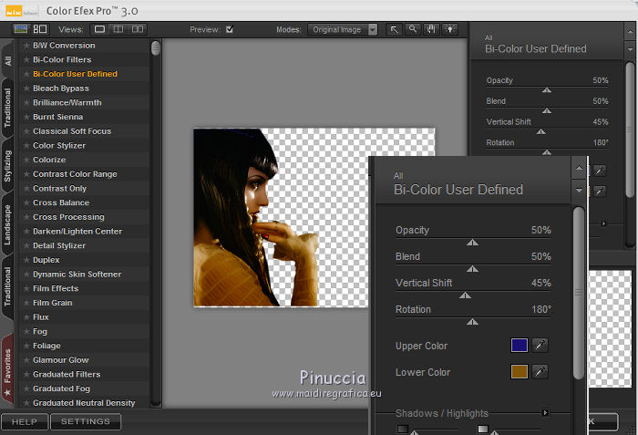
Task: Select the single view layout button
Action: 99,29
